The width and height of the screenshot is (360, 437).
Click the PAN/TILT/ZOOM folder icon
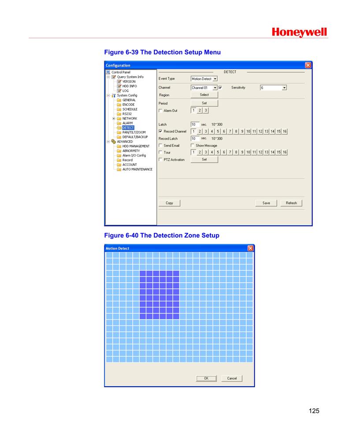[x=119, y=132]
